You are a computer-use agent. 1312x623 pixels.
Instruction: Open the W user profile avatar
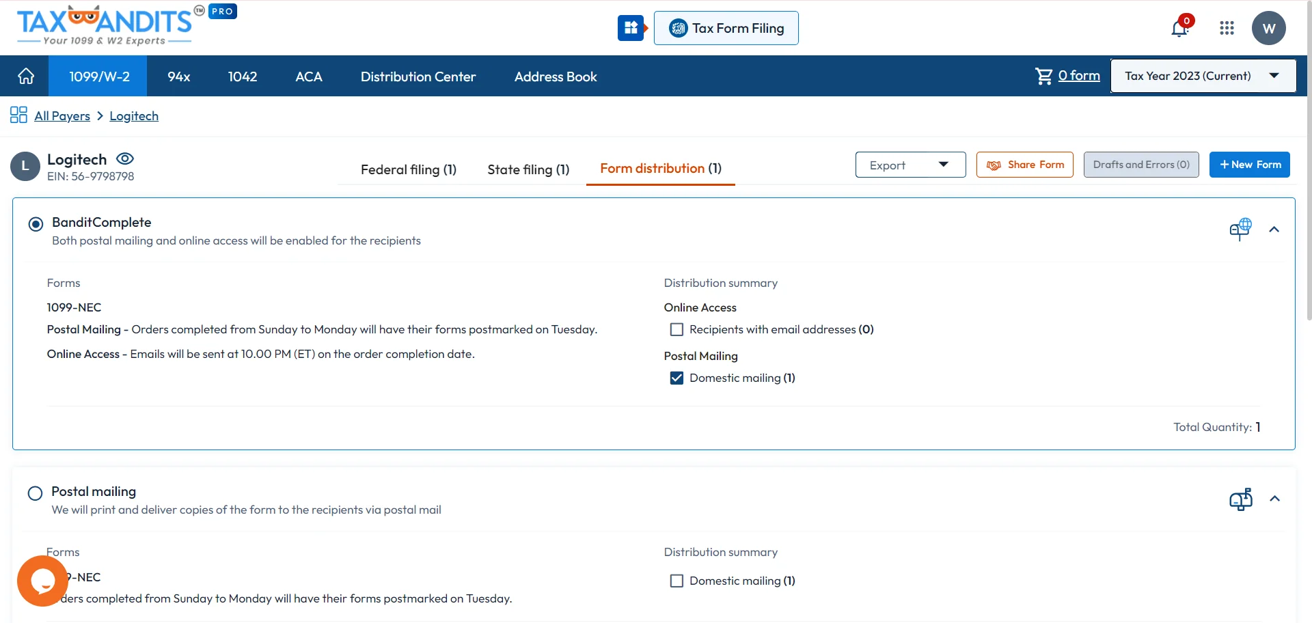1269,28
